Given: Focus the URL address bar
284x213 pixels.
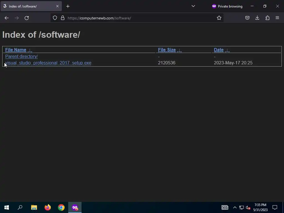Looking at the screenshot, I should [138, 18].
